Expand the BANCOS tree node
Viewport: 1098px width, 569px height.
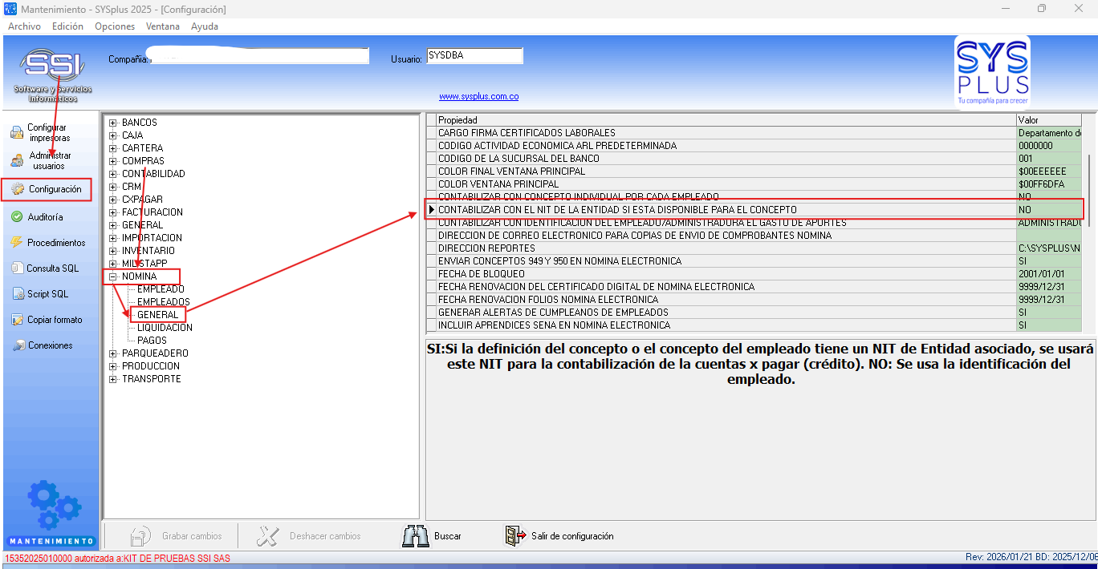coord(113,123)
